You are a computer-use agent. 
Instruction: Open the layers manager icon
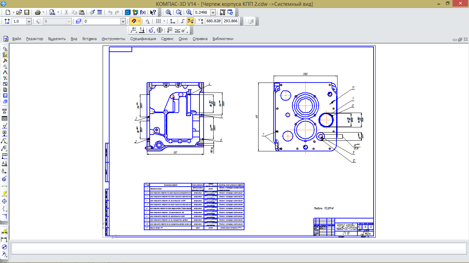click(x=79, y=21)
